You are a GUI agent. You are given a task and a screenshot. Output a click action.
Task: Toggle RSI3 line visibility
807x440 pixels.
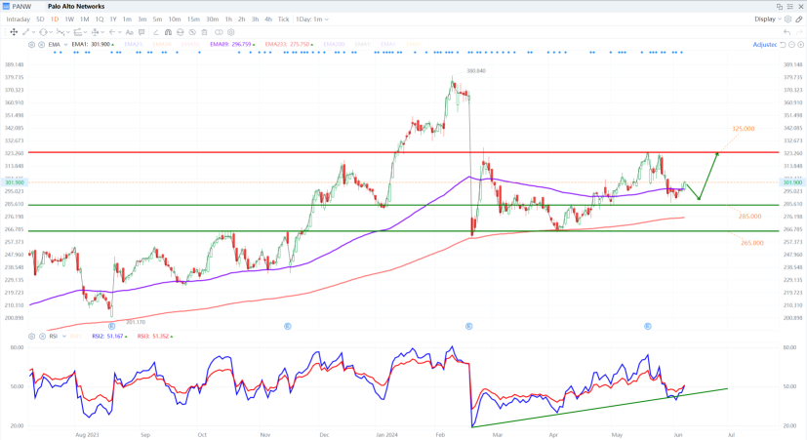pyautogui.click(x=155, y=336)
